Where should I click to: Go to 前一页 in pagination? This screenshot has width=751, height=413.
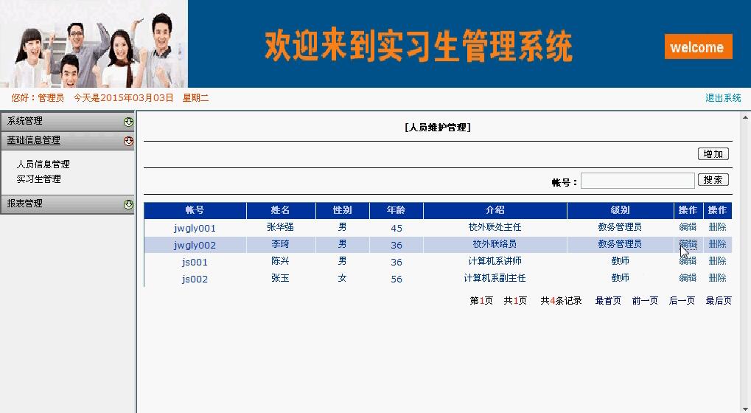(x=645, y=300)
